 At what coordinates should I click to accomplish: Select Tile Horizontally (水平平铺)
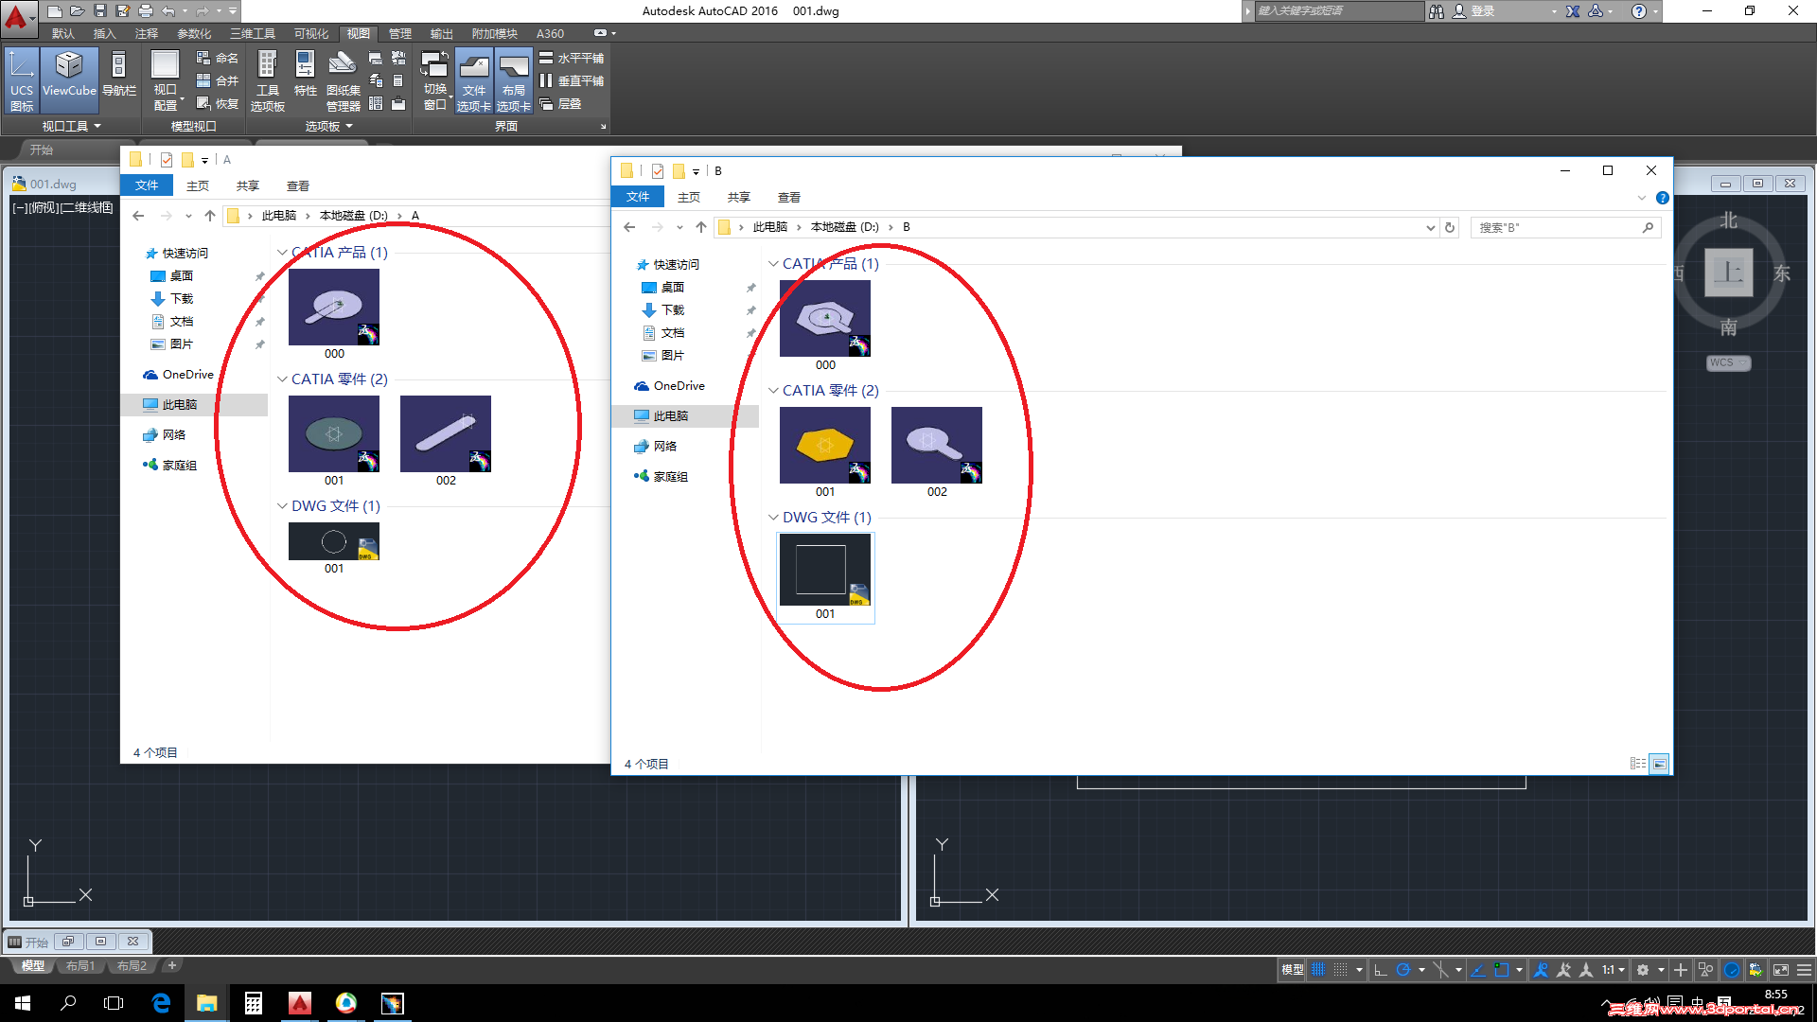coord(572,58)
